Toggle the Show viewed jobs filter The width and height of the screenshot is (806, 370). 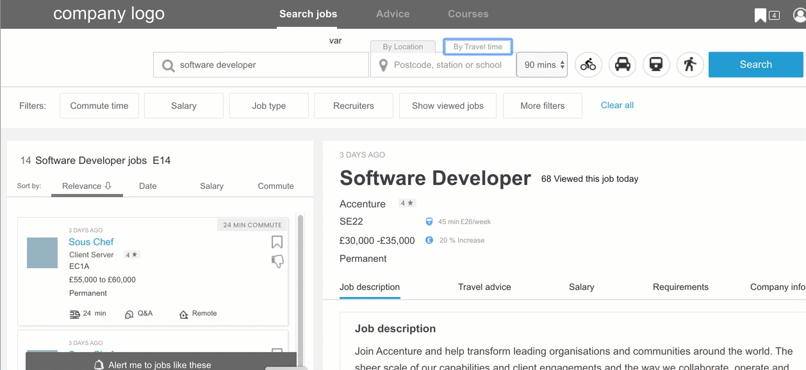[448, 106]
